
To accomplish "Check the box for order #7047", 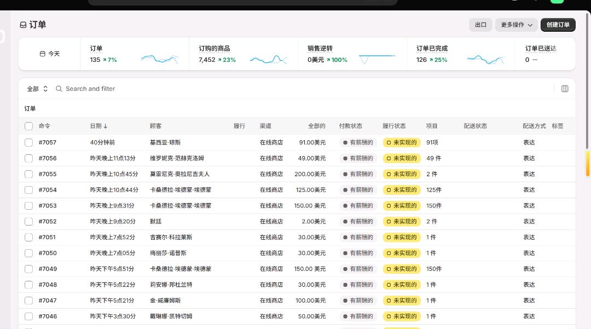I will 28,301.
